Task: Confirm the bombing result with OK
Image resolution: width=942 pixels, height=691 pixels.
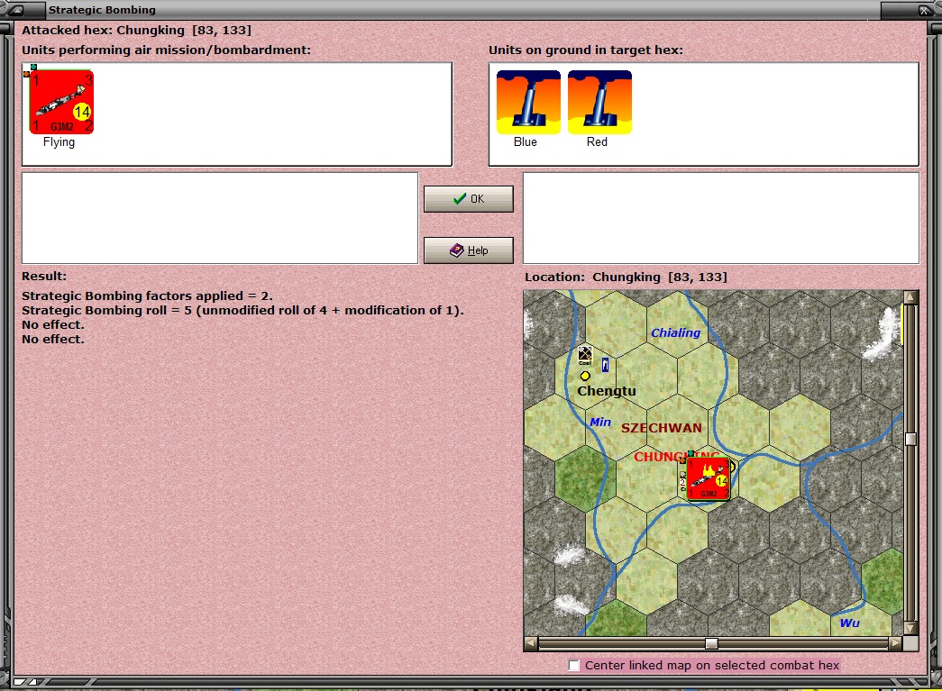Action: click(469, 199)
